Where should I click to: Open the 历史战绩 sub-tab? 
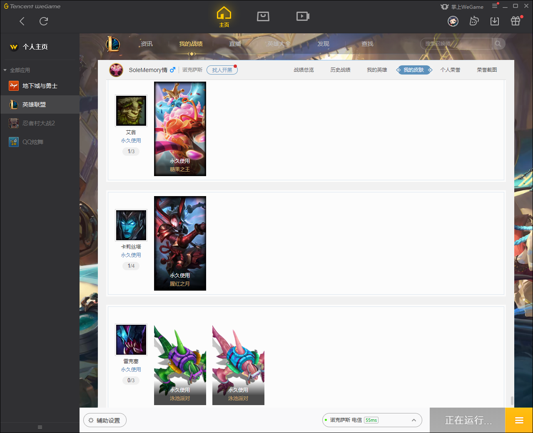pyautogui.click(x=340, y=70)
